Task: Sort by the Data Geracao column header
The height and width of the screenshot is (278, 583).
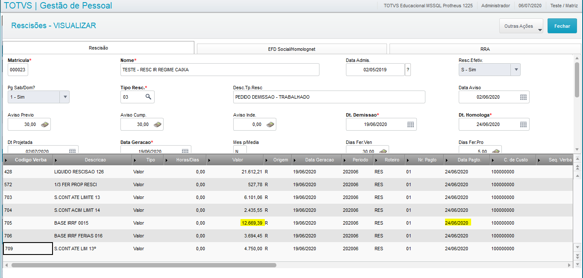Action: [317, 160]
